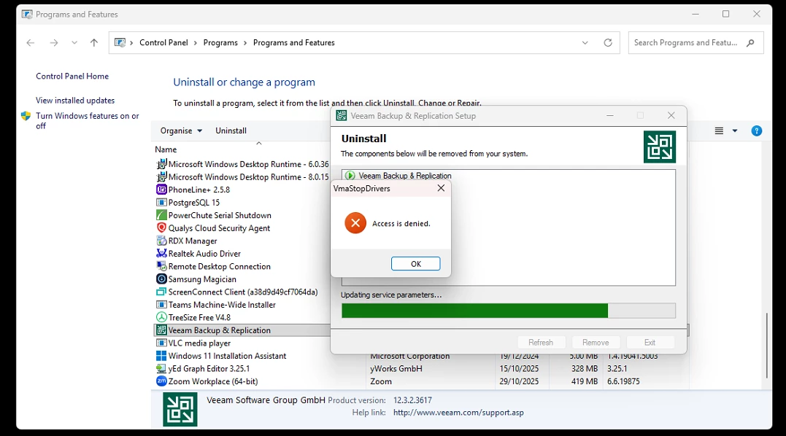Select the VLC media player program name
The height and width of the screenshot is (436, 786).
pos(199,343)
